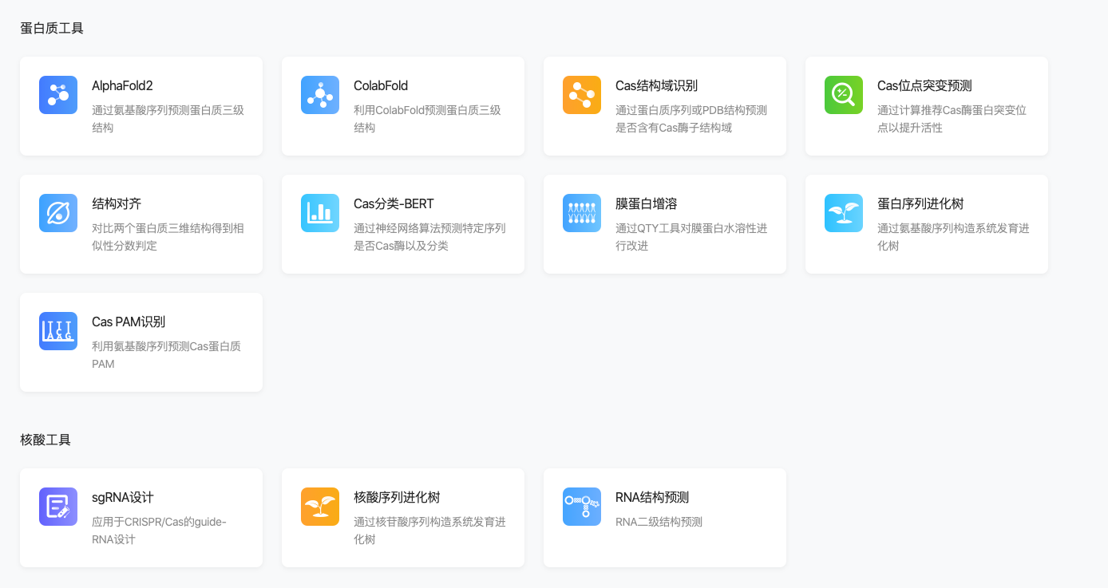
Task: Click the Cas PAM识别 card description
Action: 166,355
